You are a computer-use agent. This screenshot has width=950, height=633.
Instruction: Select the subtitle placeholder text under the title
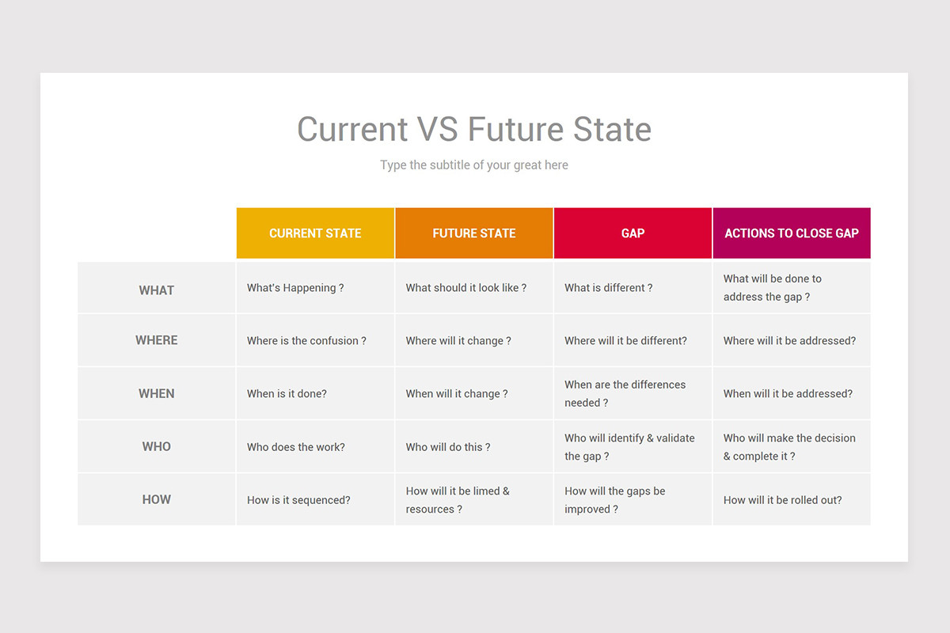coord(473,165)
